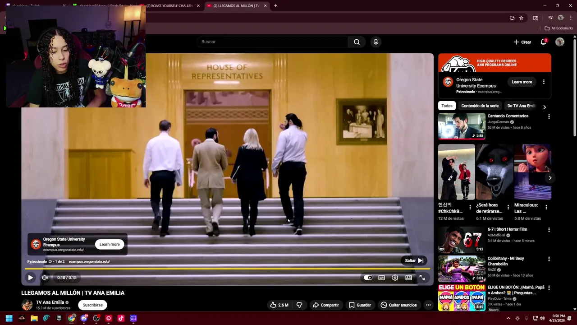Open Cantando Comentarios video thumbnail
Screen dimensions: 577x325
click(462, 126)
